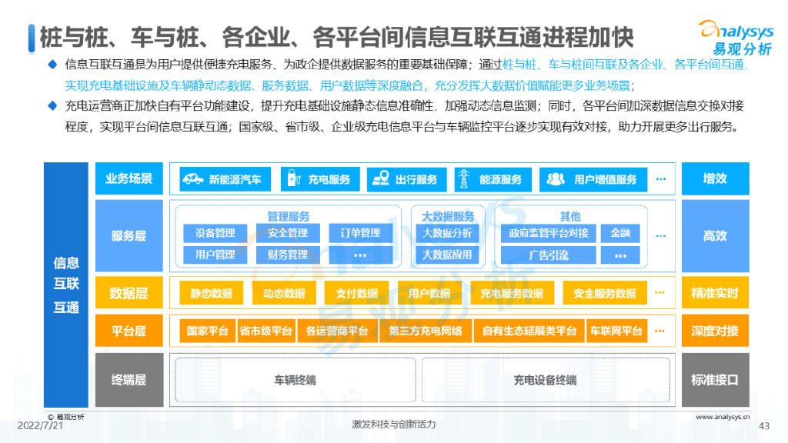Image resolution: width=788 pixels, height=443 pixels.
Task: Click the 能源服务 label
Action: click(500, 179)
